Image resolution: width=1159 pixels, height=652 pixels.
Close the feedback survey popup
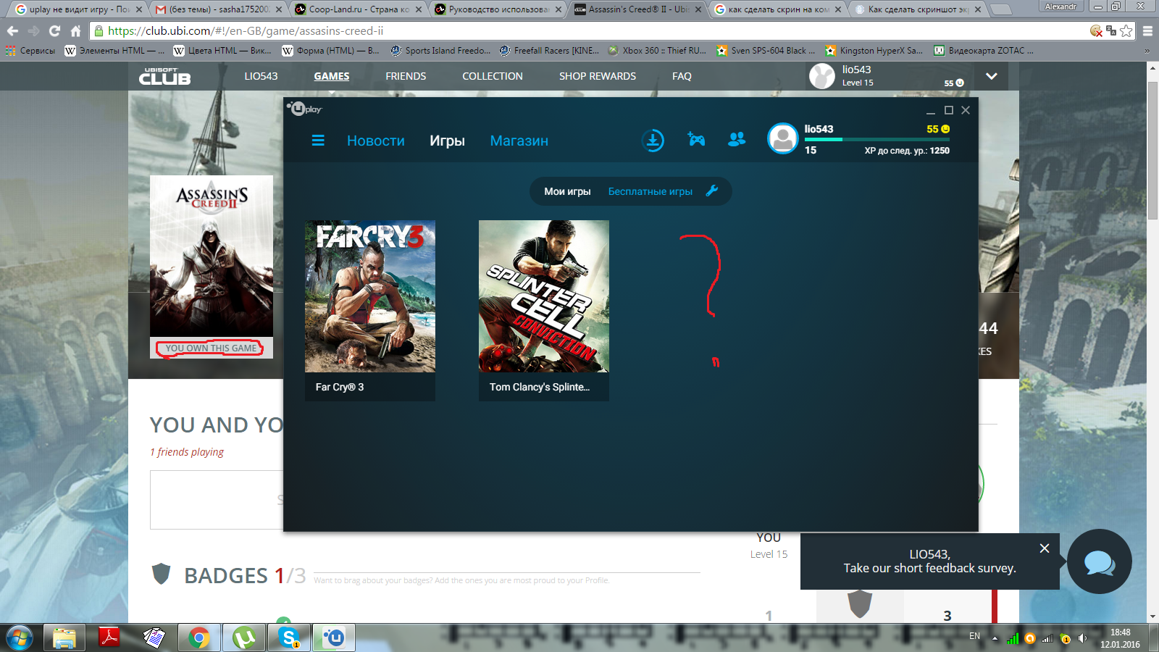1045,548
